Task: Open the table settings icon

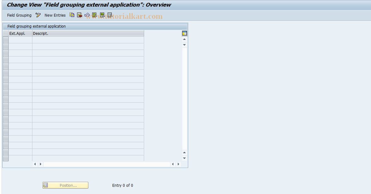Action: (x=184, y=33)
